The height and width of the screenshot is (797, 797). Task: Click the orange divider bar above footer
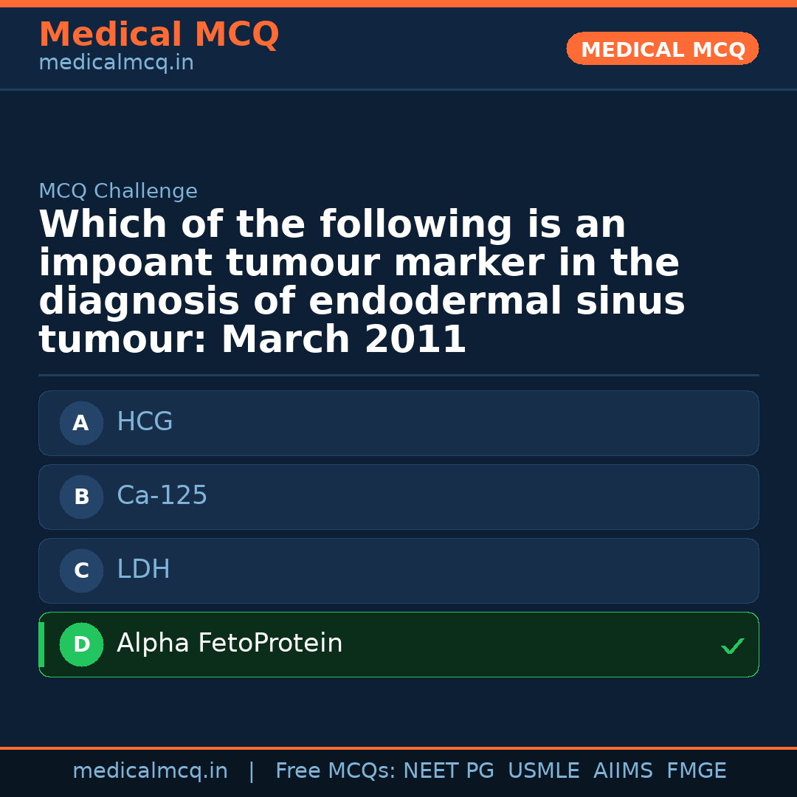(x=398, y=748)
